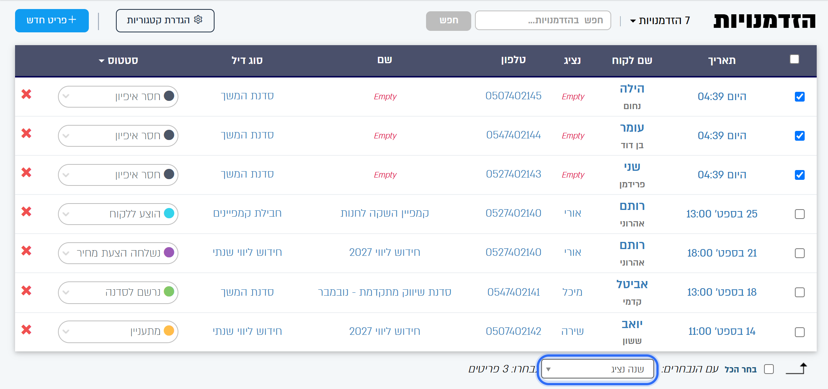Viewport: 828px width, 389px height.
Task: Click the purple status dot נשלחה הצעת מחיר
Action: tap(169, 252)
